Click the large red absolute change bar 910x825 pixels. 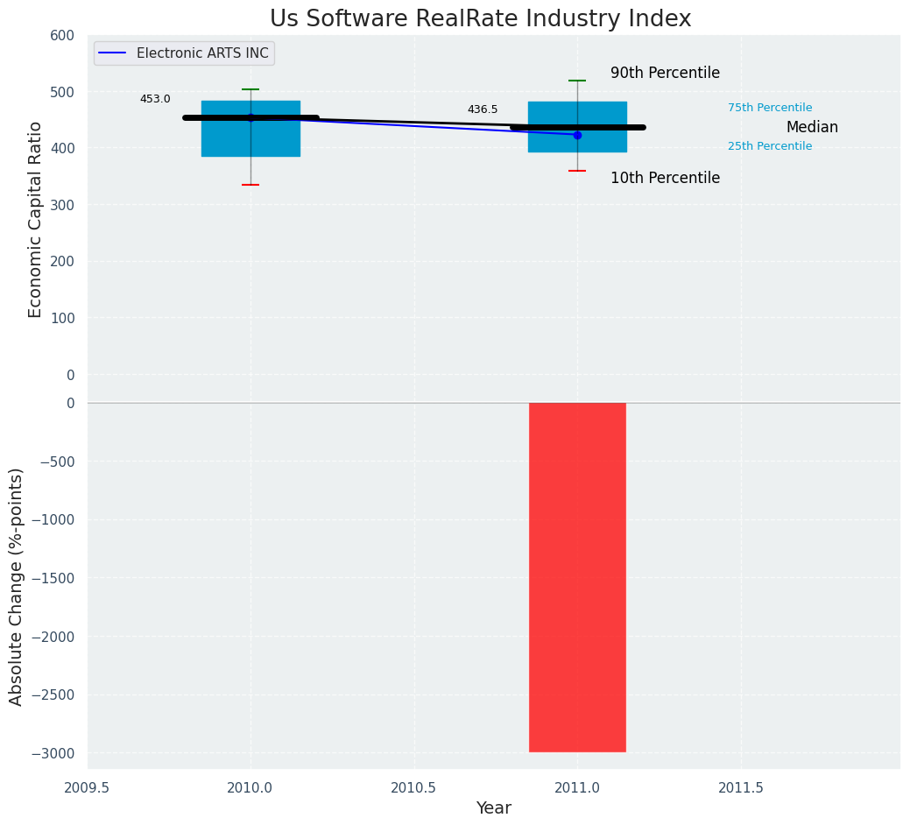click(x=577, y=576)
